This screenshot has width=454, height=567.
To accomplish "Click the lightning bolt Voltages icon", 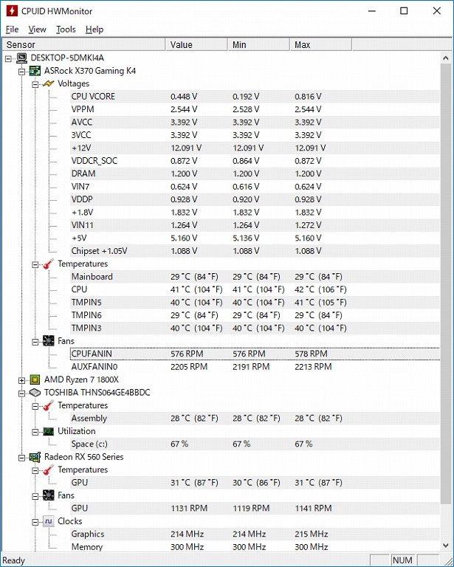I will click(49, 83).
